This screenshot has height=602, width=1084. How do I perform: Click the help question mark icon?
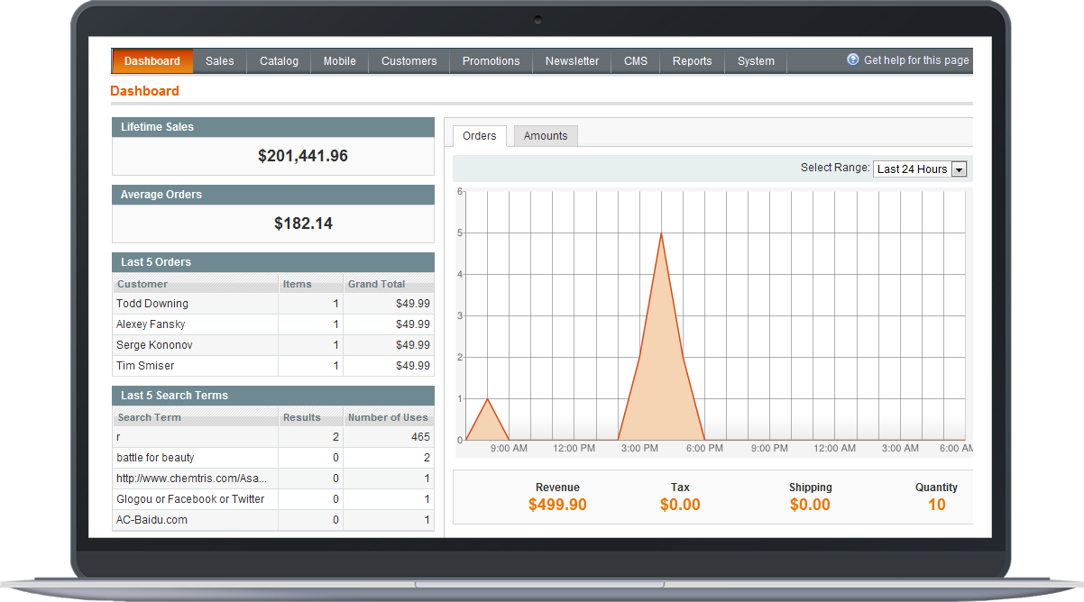[x=853, y=60]
